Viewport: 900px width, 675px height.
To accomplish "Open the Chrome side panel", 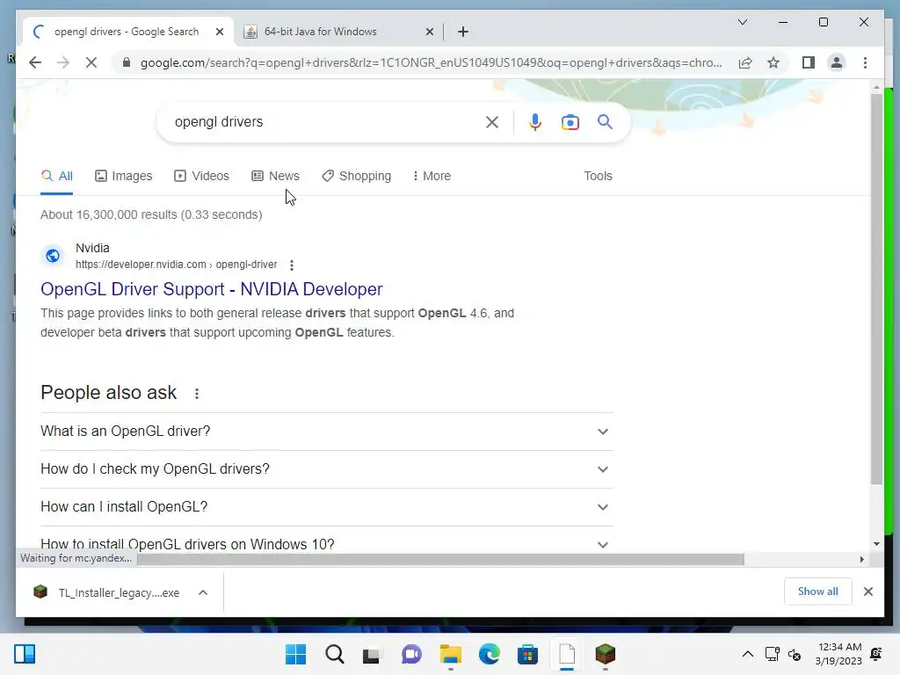I will (809, 62).
